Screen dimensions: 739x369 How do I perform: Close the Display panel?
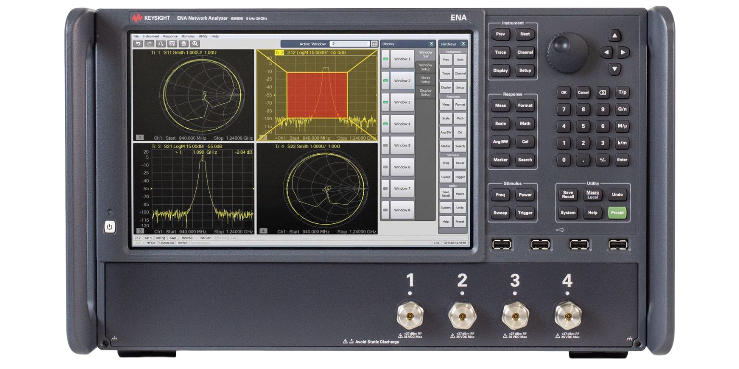pos(431,44)
